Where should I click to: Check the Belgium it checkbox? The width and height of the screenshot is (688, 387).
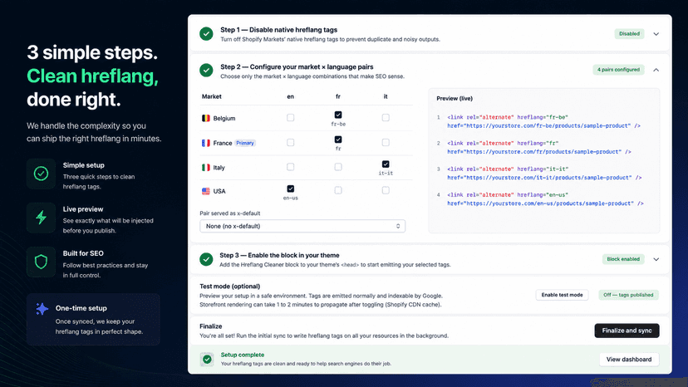386,118
